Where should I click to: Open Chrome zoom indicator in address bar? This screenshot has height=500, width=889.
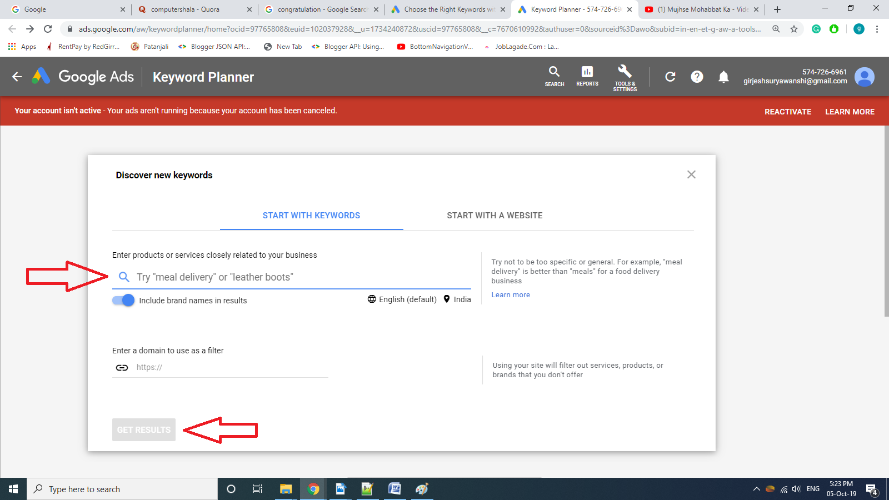[776, 29]
